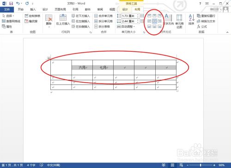Select Align Center Left
The image size is (231, 168).
click(x=149, y=21)
